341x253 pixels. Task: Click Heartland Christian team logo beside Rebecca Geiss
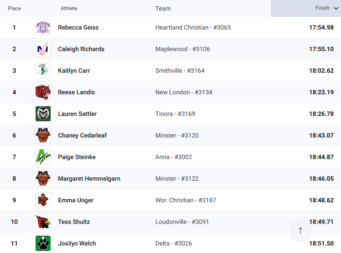coord(43,27)
